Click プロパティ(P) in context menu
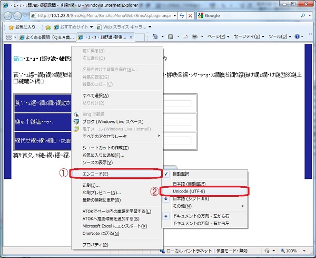The height and width of the screenshot is (258, 316). click(x=117, y=245)
